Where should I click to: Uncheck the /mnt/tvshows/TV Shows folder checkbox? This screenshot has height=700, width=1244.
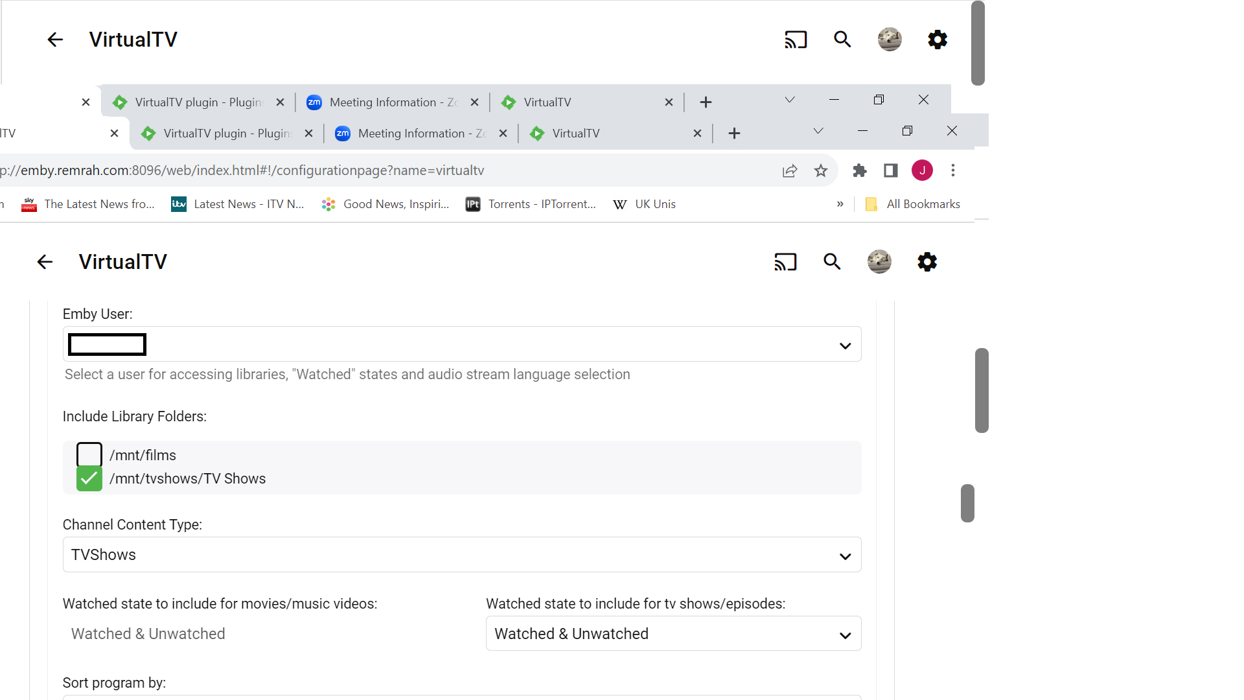point(89,479)
